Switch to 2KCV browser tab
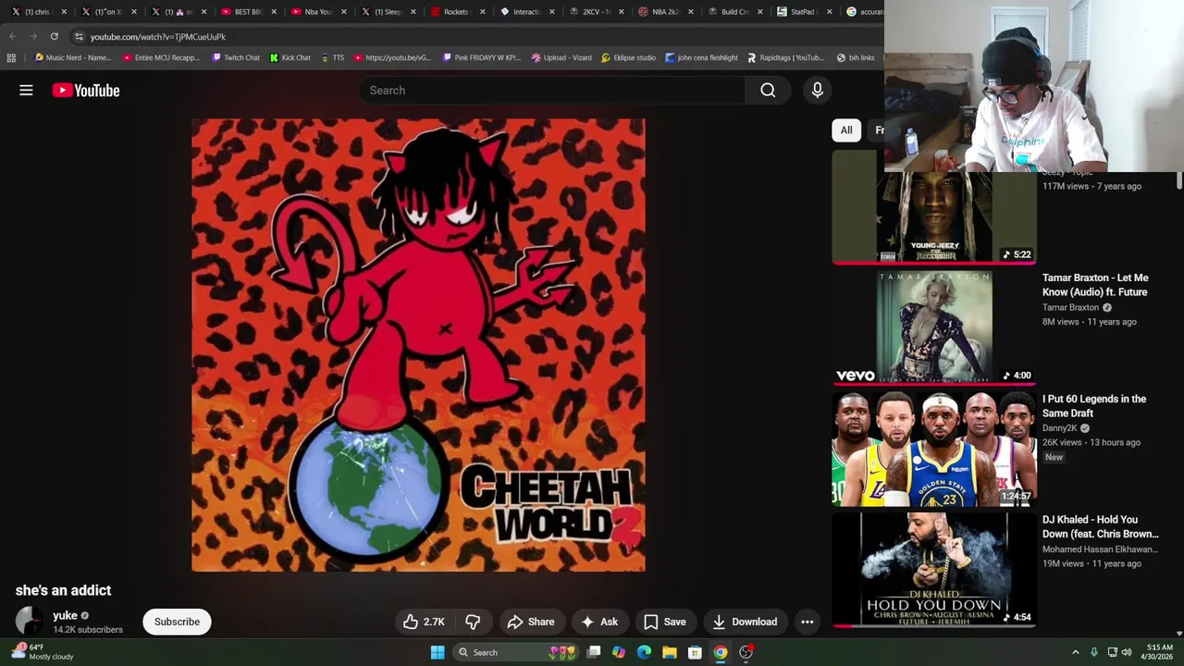The image size is (1184, 666). (x=590, y=12)
